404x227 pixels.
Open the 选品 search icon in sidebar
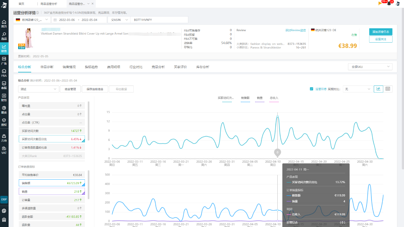click(x=4, y=36)
